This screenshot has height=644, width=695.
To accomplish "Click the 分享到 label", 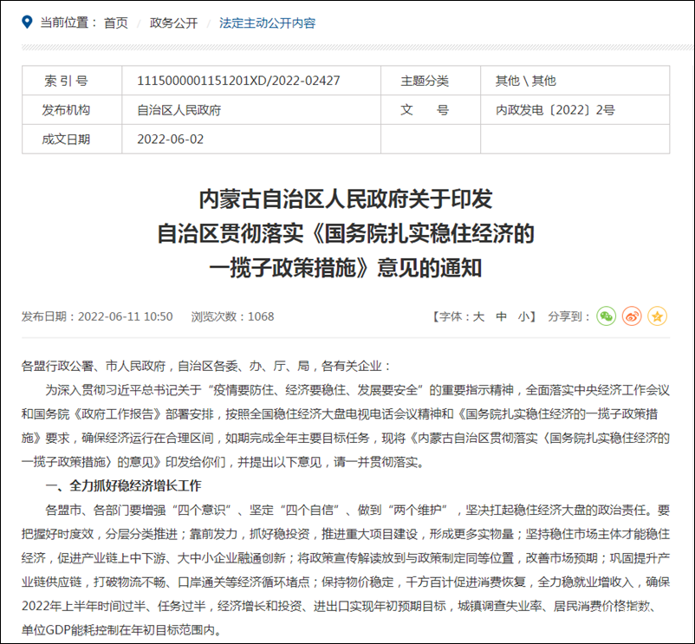I will (568, 316).
